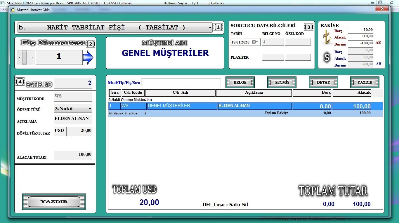
Task: Click the Fiş Numarası scroll right arrow
Action: (x=32, y=58)
